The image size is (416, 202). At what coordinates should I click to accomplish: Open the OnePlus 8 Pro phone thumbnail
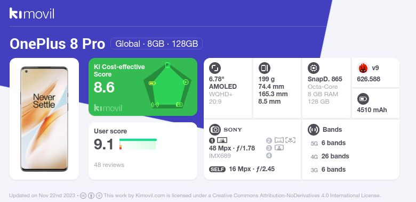pos(44,119)
